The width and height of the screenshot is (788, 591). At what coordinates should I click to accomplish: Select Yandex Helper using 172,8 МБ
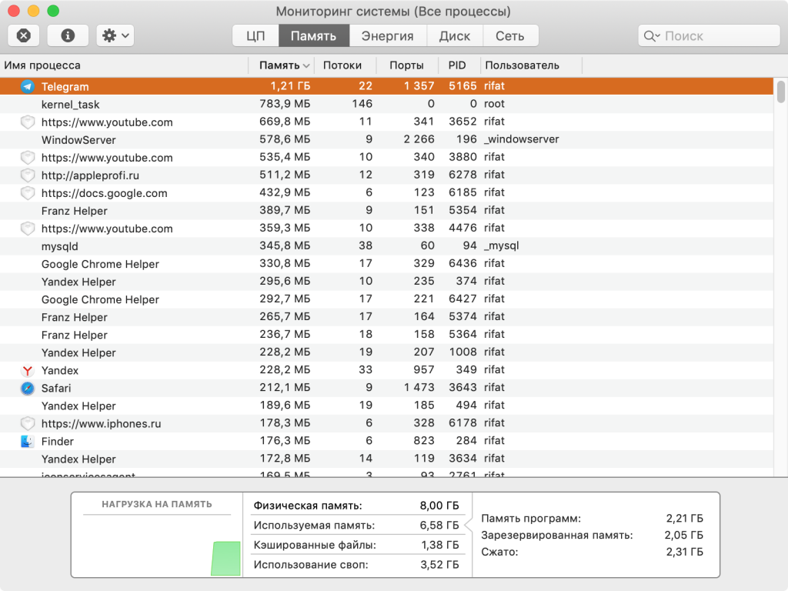click(x=386, y=459)
